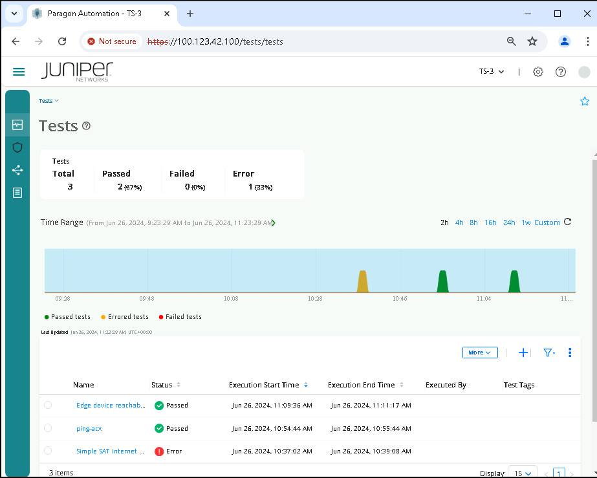Add a new test with plus icon

click(x=524, y=353)
